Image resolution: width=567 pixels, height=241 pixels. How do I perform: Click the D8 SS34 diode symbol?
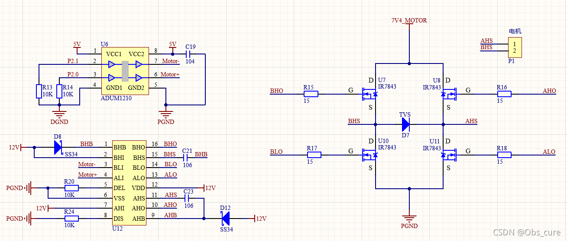[x=58, y=147]
